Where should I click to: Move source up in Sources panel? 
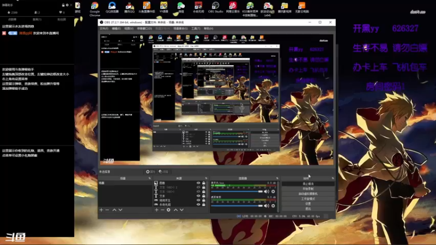point(175,210)
